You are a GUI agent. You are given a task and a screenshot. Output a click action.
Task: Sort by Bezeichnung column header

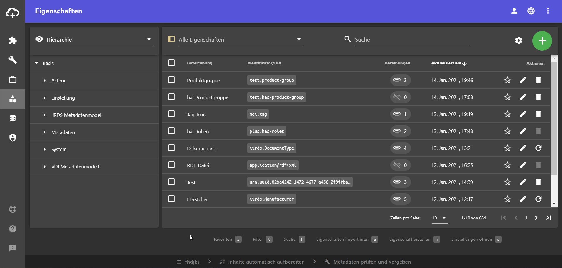point(200,63)
